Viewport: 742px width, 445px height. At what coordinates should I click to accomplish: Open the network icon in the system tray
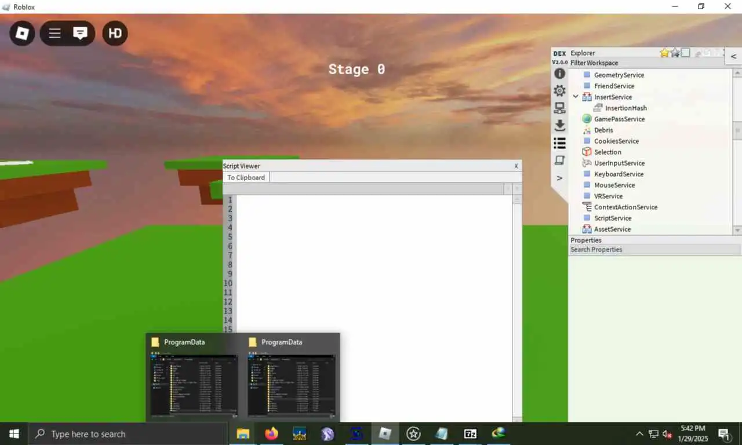(x=653, y=433)
